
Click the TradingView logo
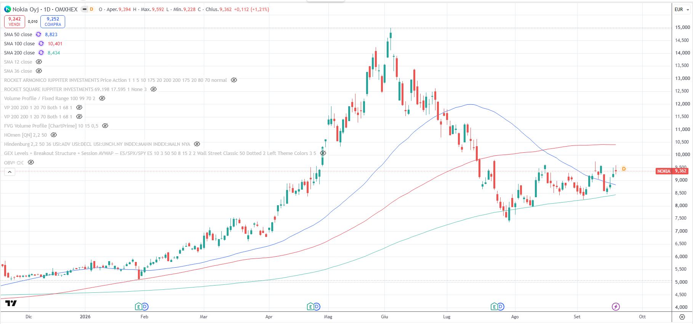(11, 303)
